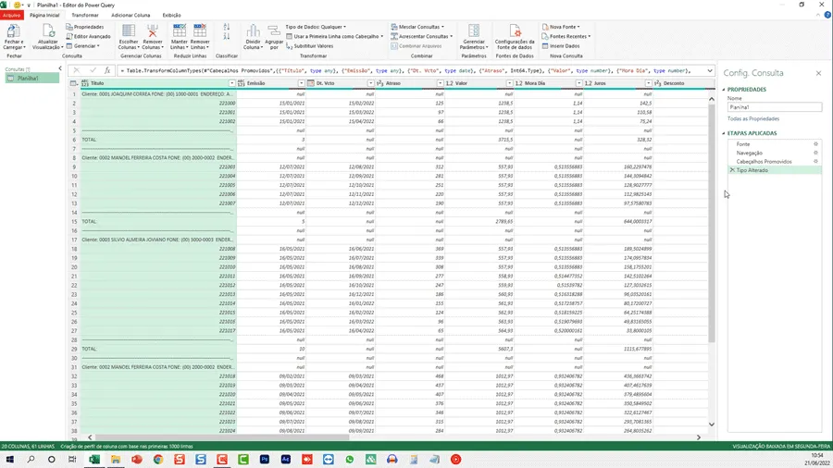The image size is (833, 468).
Task: Click the horizontal scrollbar right arrow
Action: (x=699, y=437)
